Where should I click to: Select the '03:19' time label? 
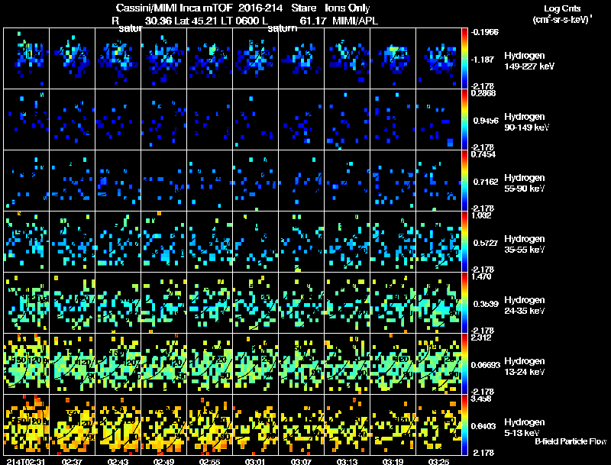point(393,461)
